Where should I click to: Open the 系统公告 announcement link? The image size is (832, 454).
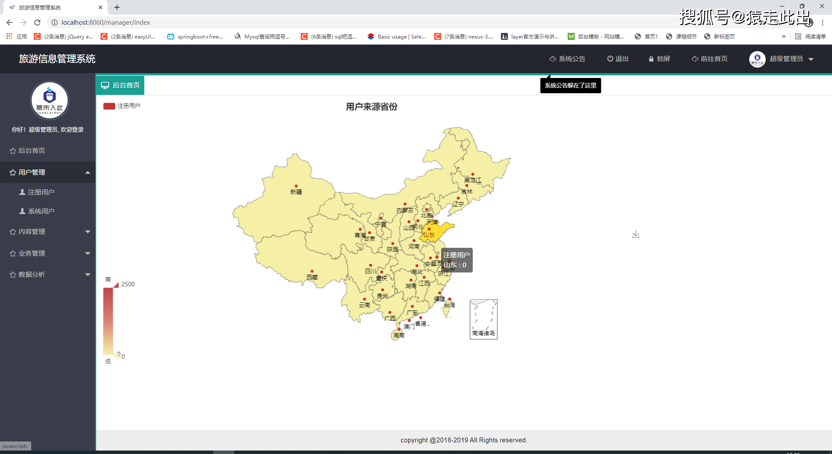coord(567,59)
